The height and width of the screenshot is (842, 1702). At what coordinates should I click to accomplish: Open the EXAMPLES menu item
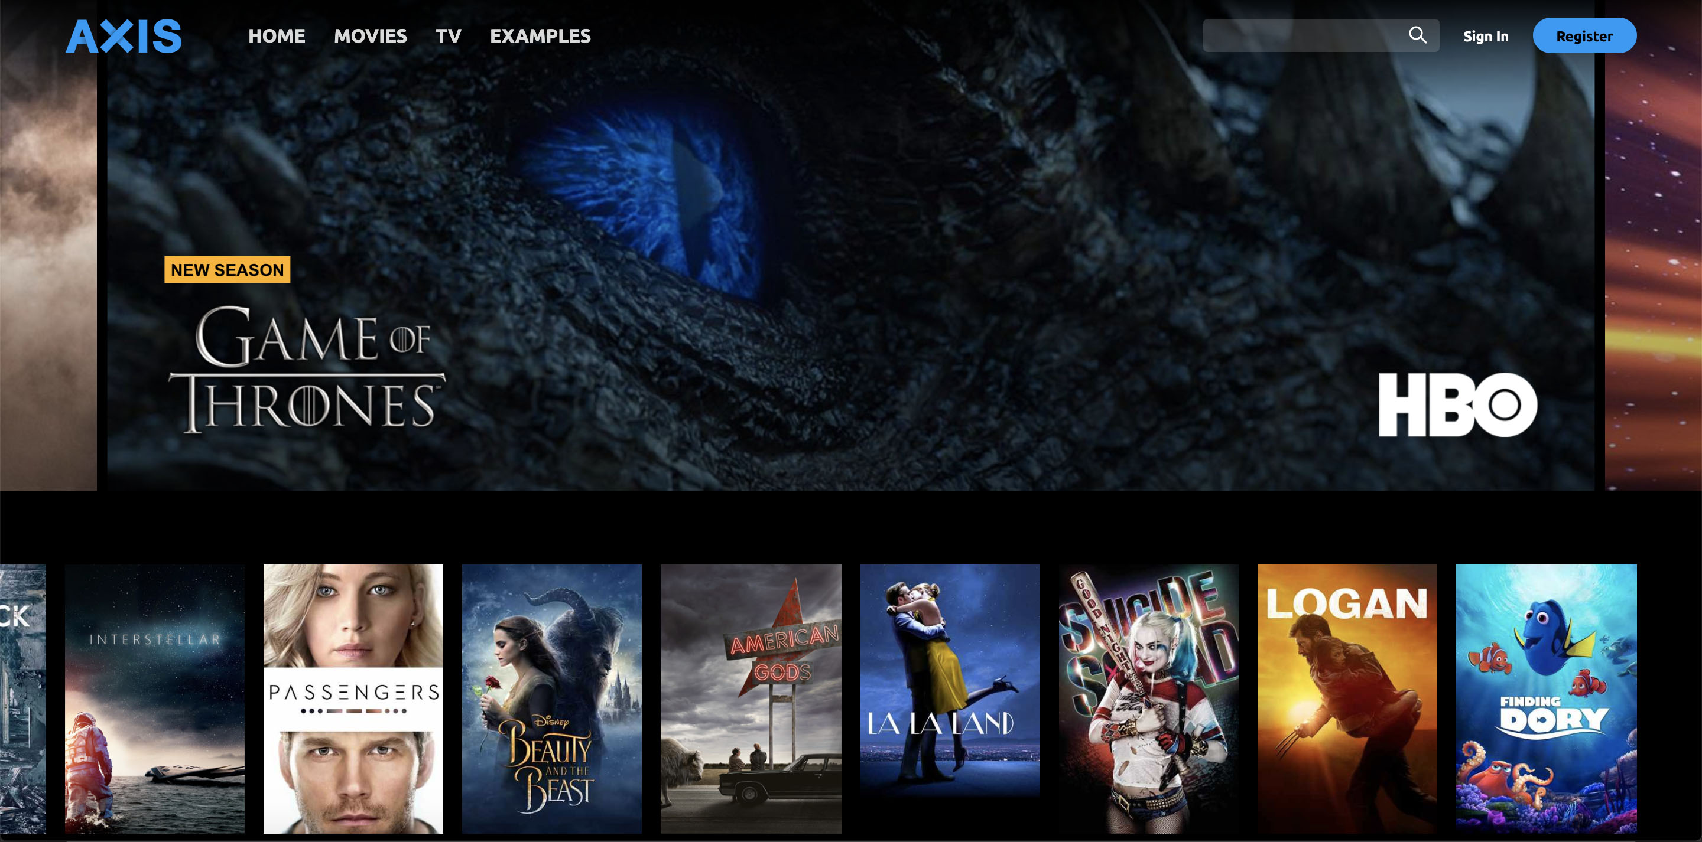(540, 35)
